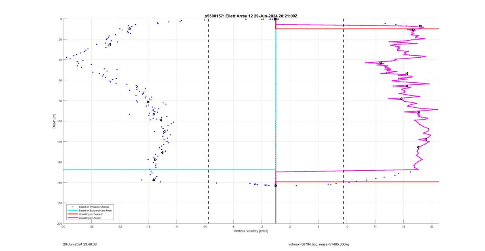Click the depth axis tick label '160'

point(59,182)
